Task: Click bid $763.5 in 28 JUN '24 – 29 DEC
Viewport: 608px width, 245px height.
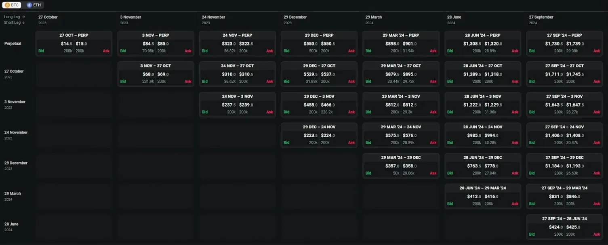Action: pos(474,166)
